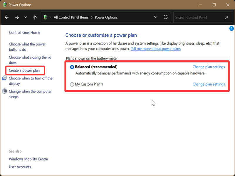The image size is (235, 176).
Task: Change plan settings for Balanced plan
Action: 209,67
